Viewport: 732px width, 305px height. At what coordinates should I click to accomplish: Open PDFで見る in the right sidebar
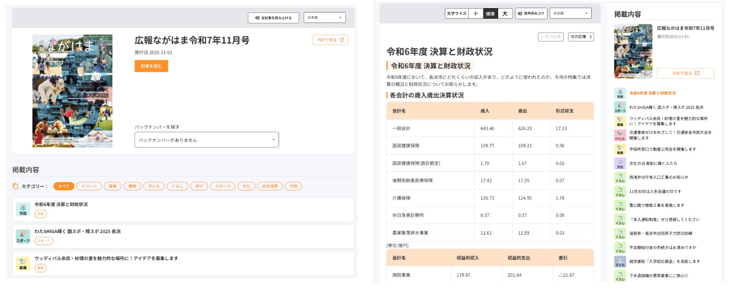point(685,73)
